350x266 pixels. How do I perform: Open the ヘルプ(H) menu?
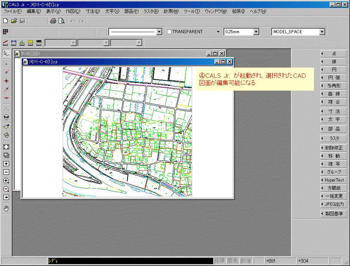point(258,11)
